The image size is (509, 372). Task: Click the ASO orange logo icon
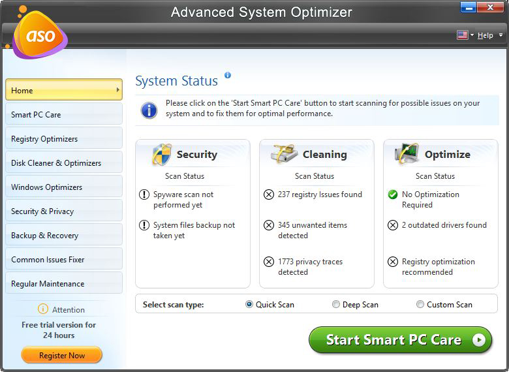pos(40,34)
